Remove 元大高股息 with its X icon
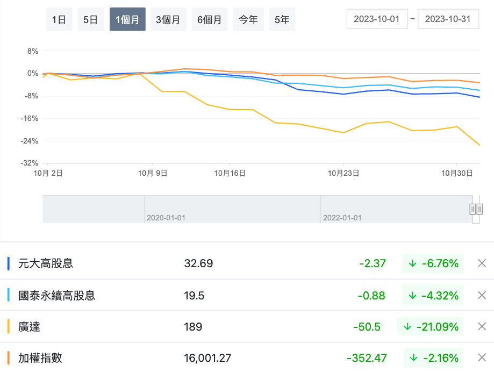This screenshot has width=494, height=372. click(x=482, y=263)
